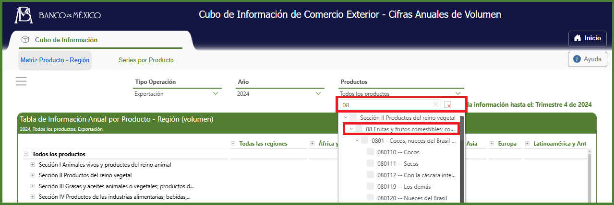Check the 080111 -- Secos checkbox

(370, 163)
